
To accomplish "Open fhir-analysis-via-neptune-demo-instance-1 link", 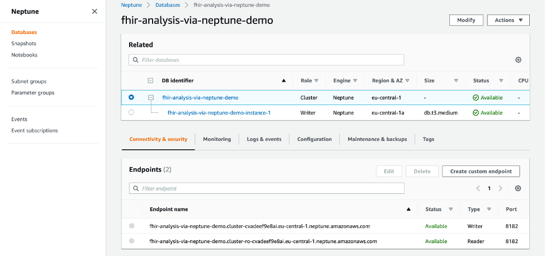I will [x=219, y=113].
